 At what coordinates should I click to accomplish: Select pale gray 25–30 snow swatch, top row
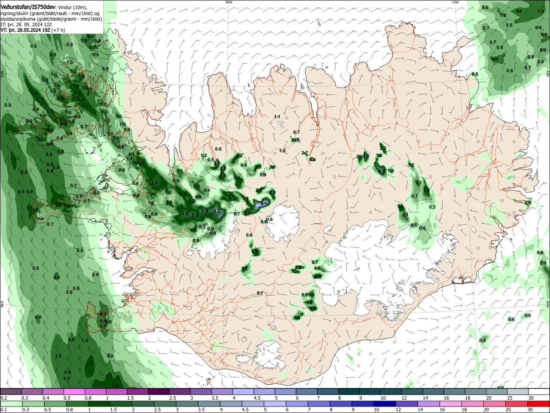(x=517, y=392)
